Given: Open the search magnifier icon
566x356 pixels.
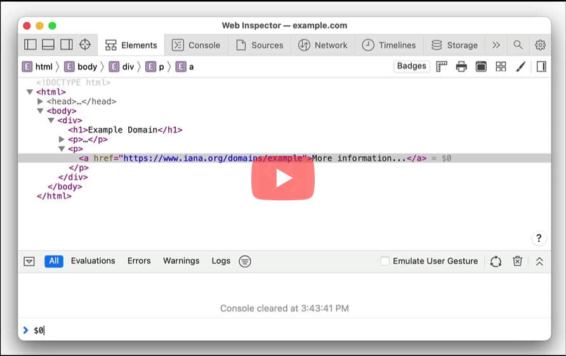Looking at the screenshot, I should (518, 45).
